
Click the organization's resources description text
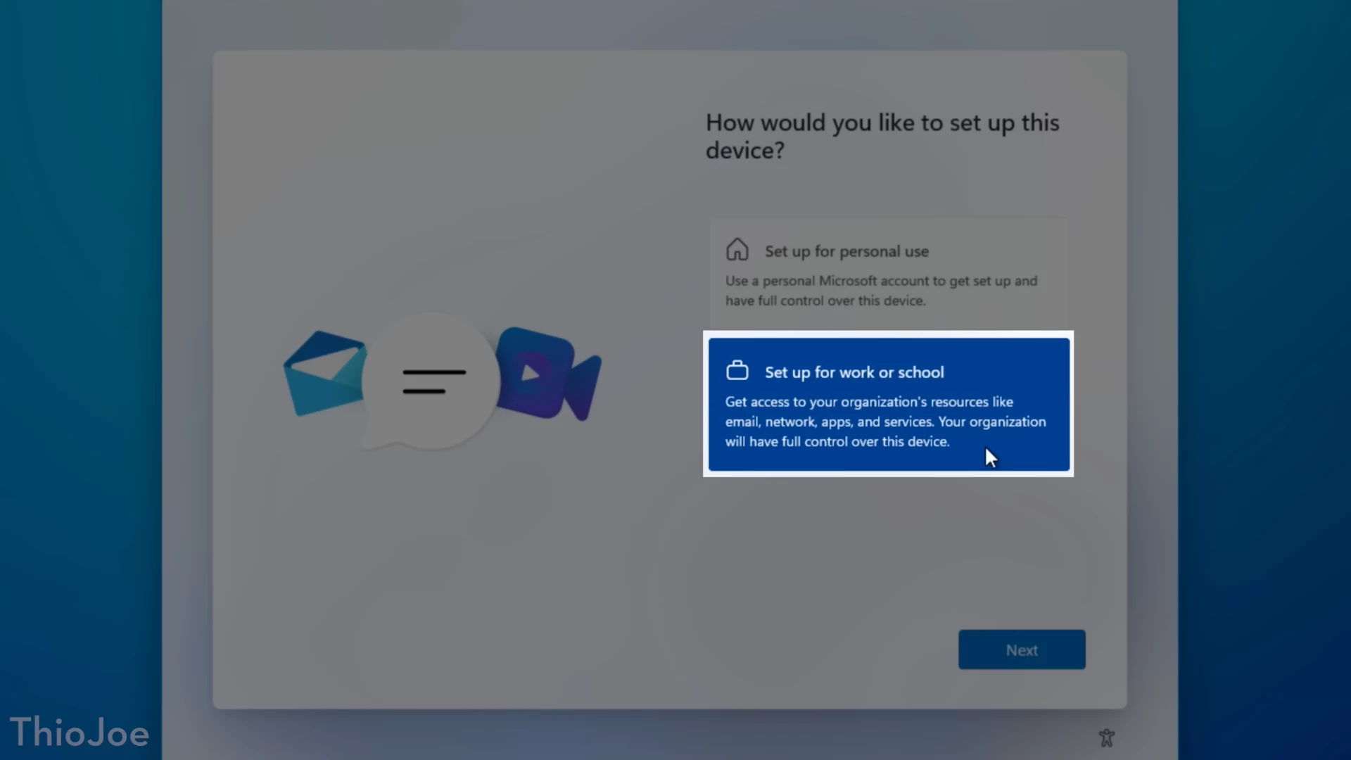click(884, 422)
